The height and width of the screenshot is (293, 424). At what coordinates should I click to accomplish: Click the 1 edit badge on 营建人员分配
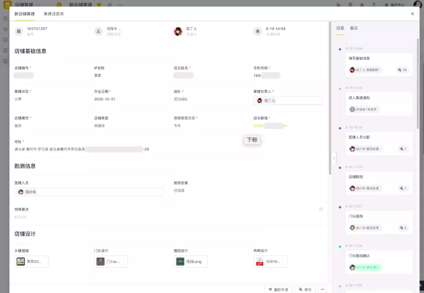click(x=403, y=149)
